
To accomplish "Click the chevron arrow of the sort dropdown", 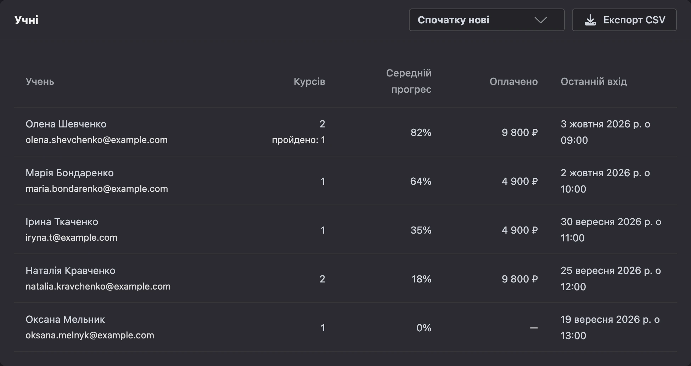I will tap(541, 20).
